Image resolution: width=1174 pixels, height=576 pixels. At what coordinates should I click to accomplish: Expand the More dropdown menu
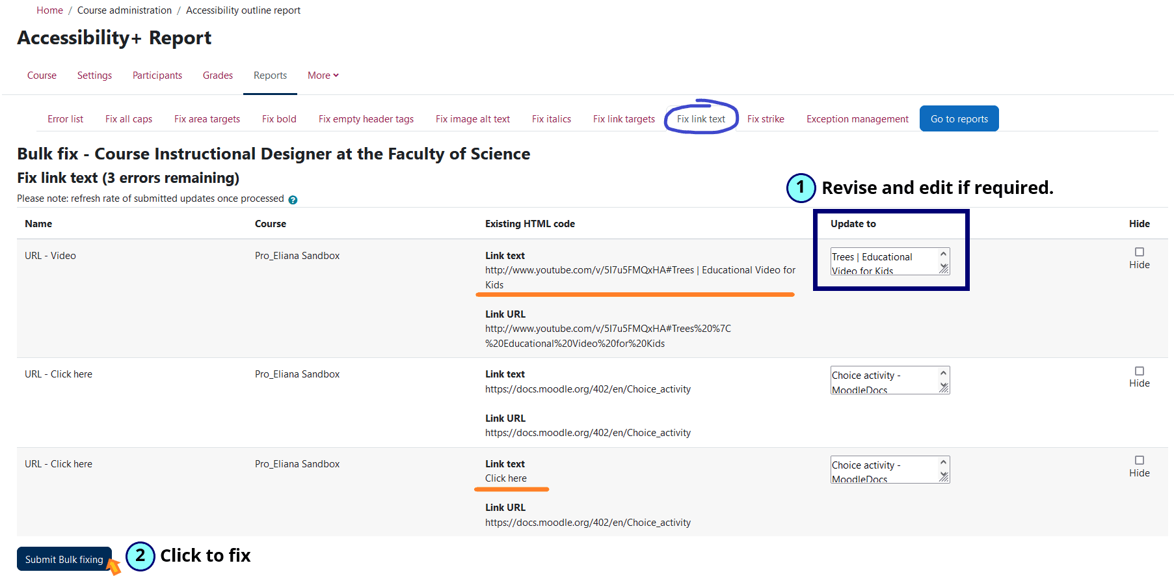(323, 75)
